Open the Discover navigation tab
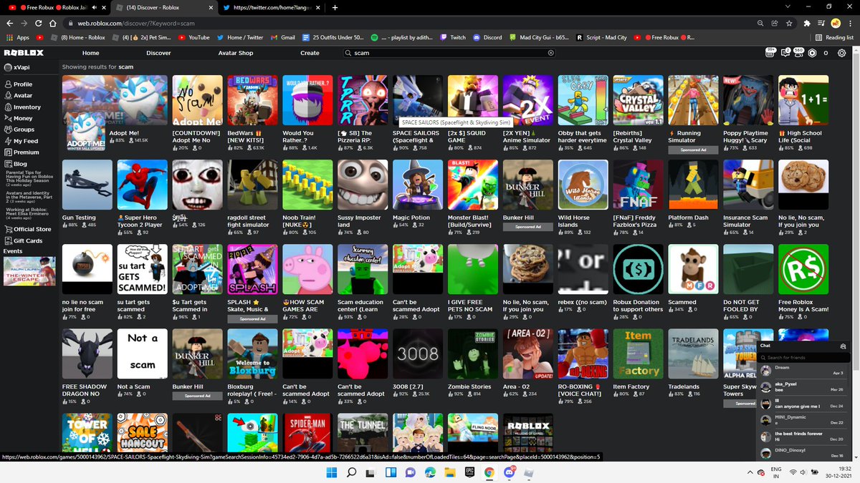 click(x=158, y=53)
